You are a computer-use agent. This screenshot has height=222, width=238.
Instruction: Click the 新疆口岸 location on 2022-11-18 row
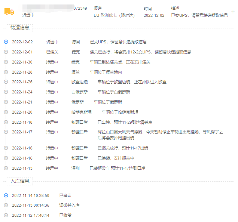[x=80, y=122]
